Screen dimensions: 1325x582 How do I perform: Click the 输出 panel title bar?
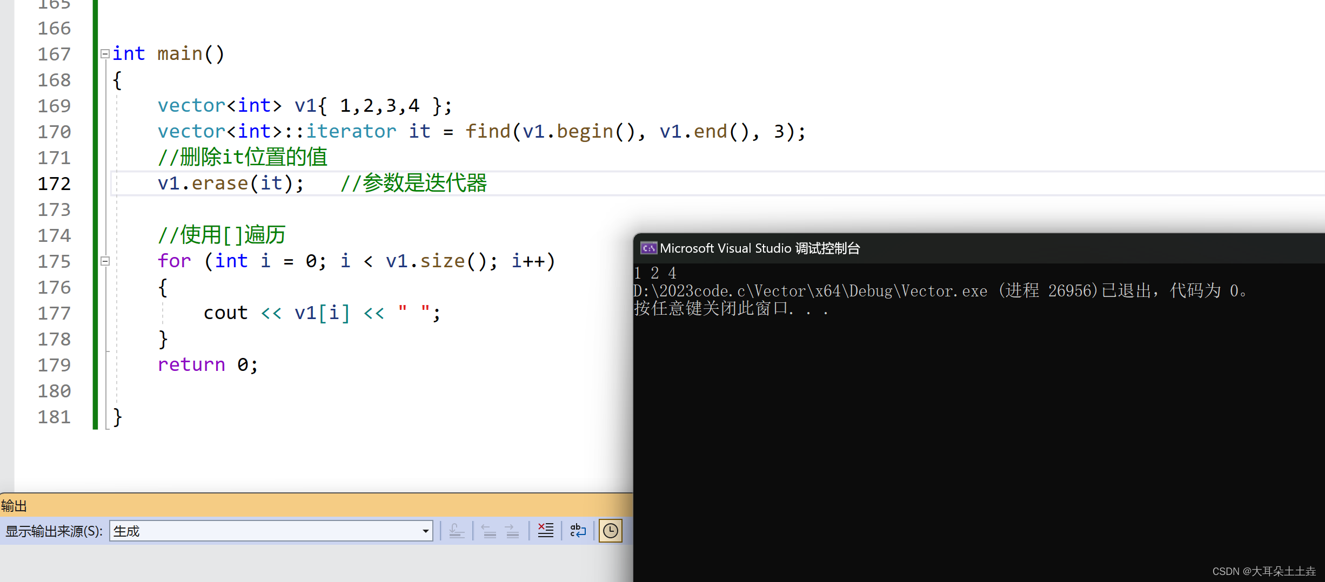tap(316, 505)
